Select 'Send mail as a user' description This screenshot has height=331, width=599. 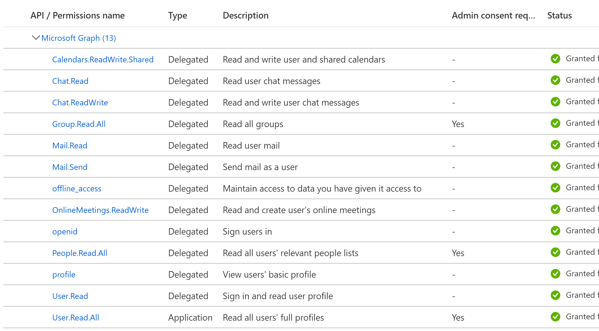click(x=260, y=167)
